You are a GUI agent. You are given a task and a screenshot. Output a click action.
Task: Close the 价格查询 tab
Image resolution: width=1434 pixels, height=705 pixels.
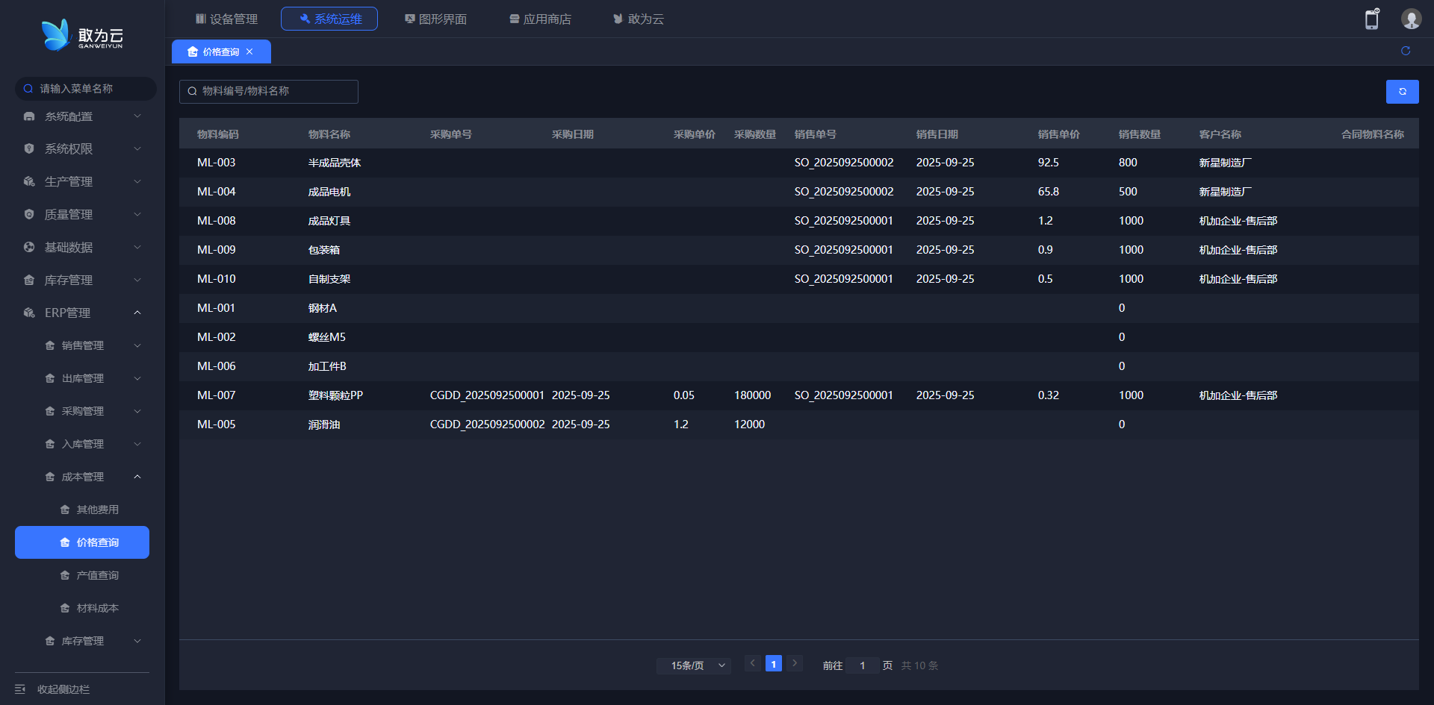coord(249,51)
